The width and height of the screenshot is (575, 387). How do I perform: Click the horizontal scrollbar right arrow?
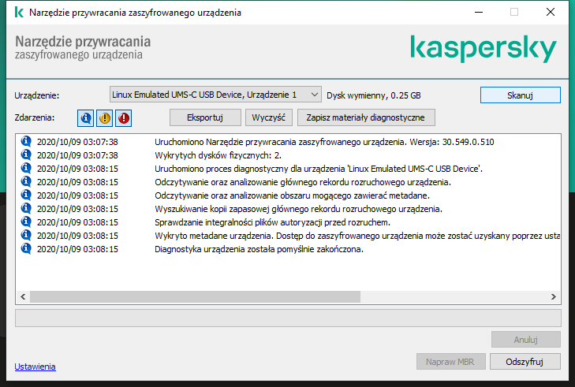click(555, 296)
